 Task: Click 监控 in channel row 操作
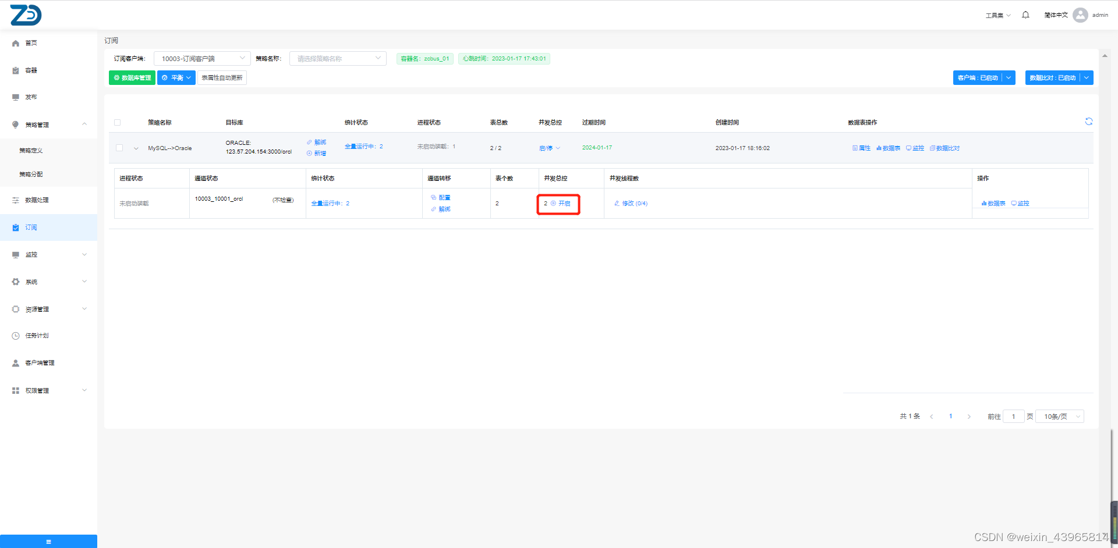pyautogui.click(x=1020, y=204)
